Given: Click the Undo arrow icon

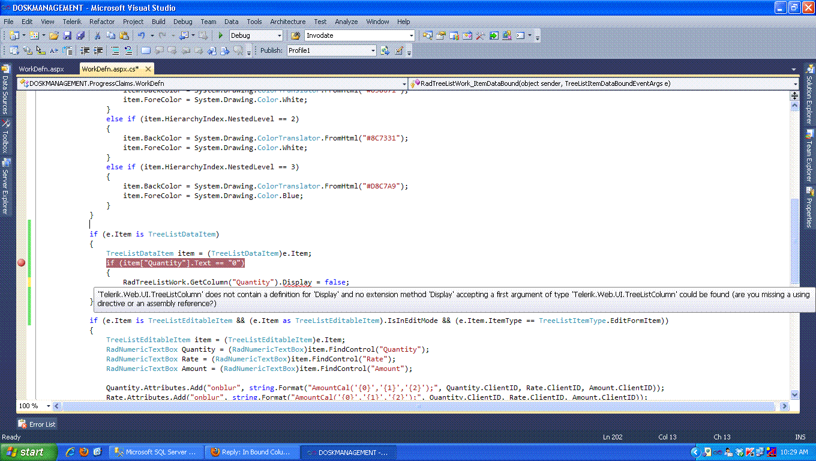Looking at the screenshot, I should pyautogui.click(x=141, y=36).
